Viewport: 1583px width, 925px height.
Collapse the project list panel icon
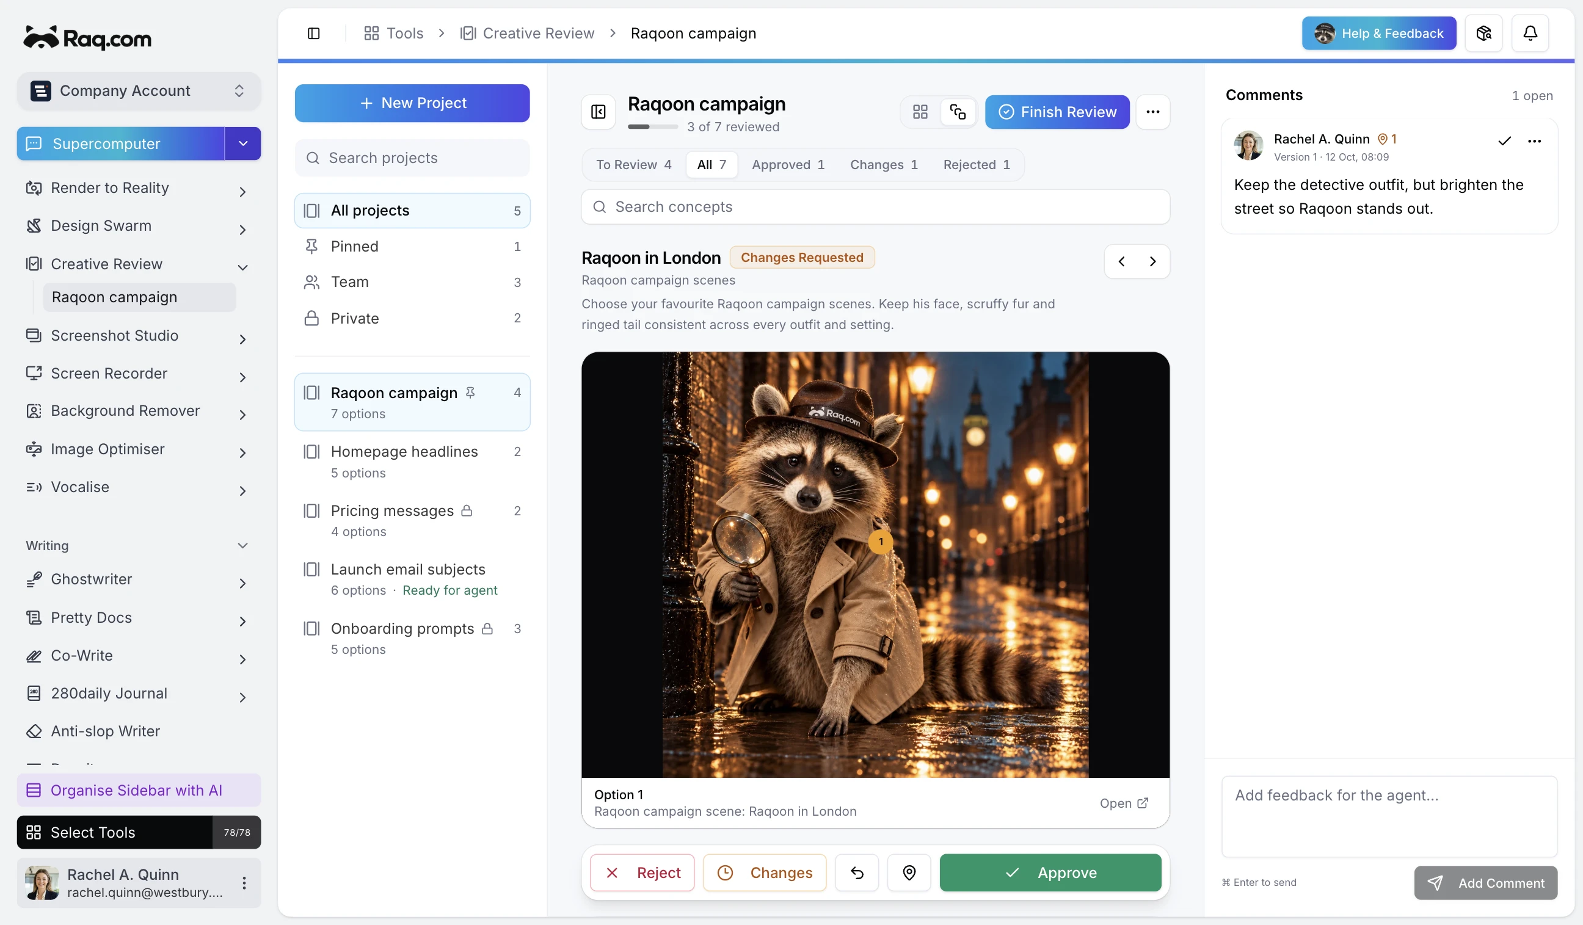point(598,112)
